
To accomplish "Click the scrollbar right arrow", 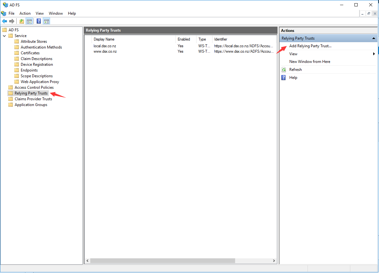I will point(274,261).
